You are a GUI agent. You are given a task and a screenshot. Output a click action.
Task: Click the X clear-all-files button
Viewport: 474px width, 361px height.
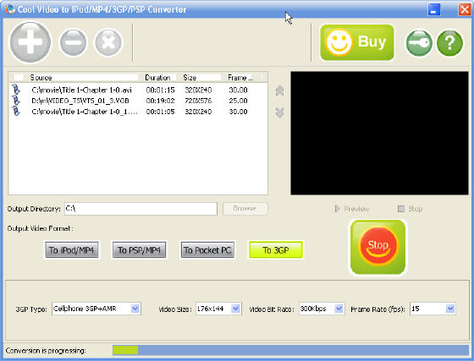pos(108,42)
